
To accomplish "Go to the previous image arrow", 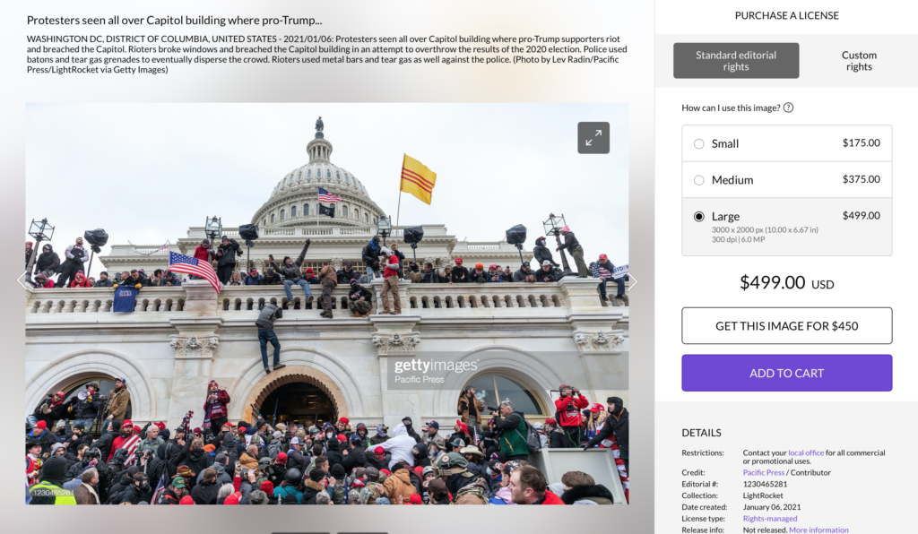I will 22,281.
